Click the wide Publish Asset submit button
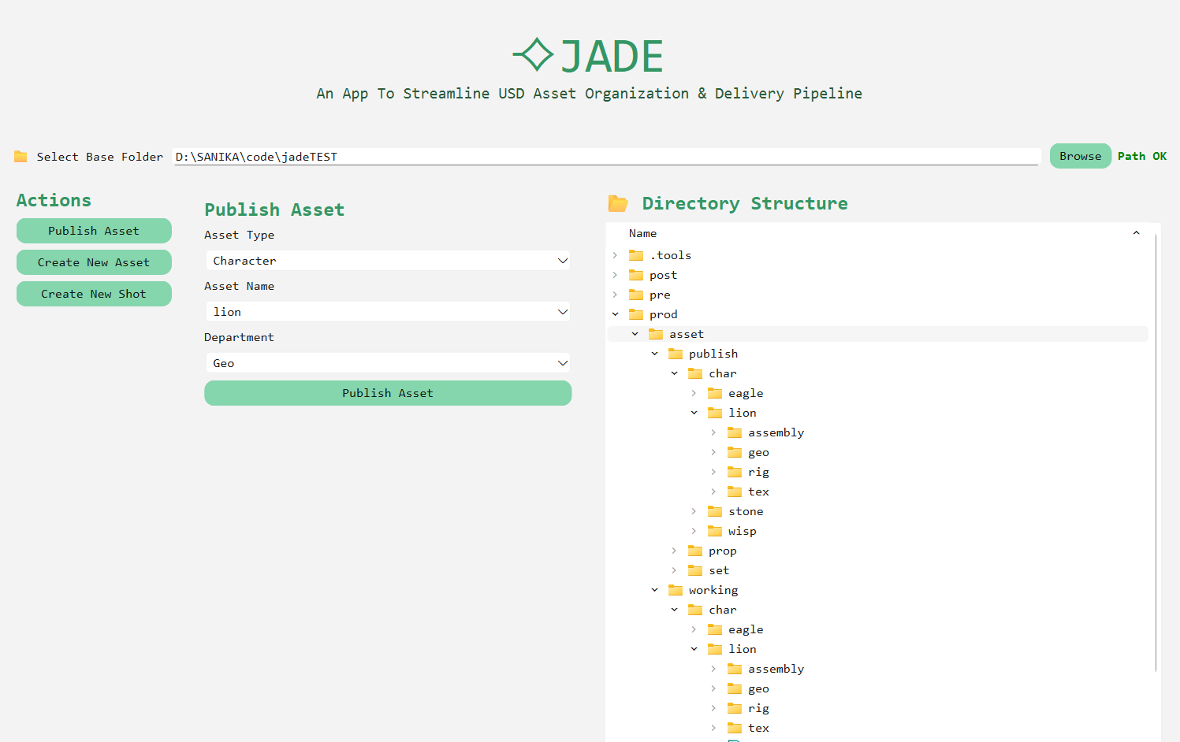This screenshot has height=742, width=1180. tap(388, 393)
